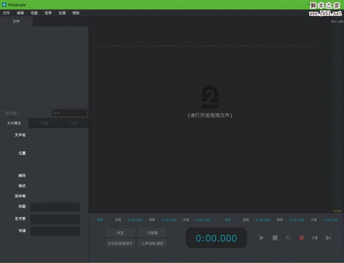Screen dimensions: 344x263
Task: Start recording with the red Record button
Action: pyautogui.click(x=302, y=238)
